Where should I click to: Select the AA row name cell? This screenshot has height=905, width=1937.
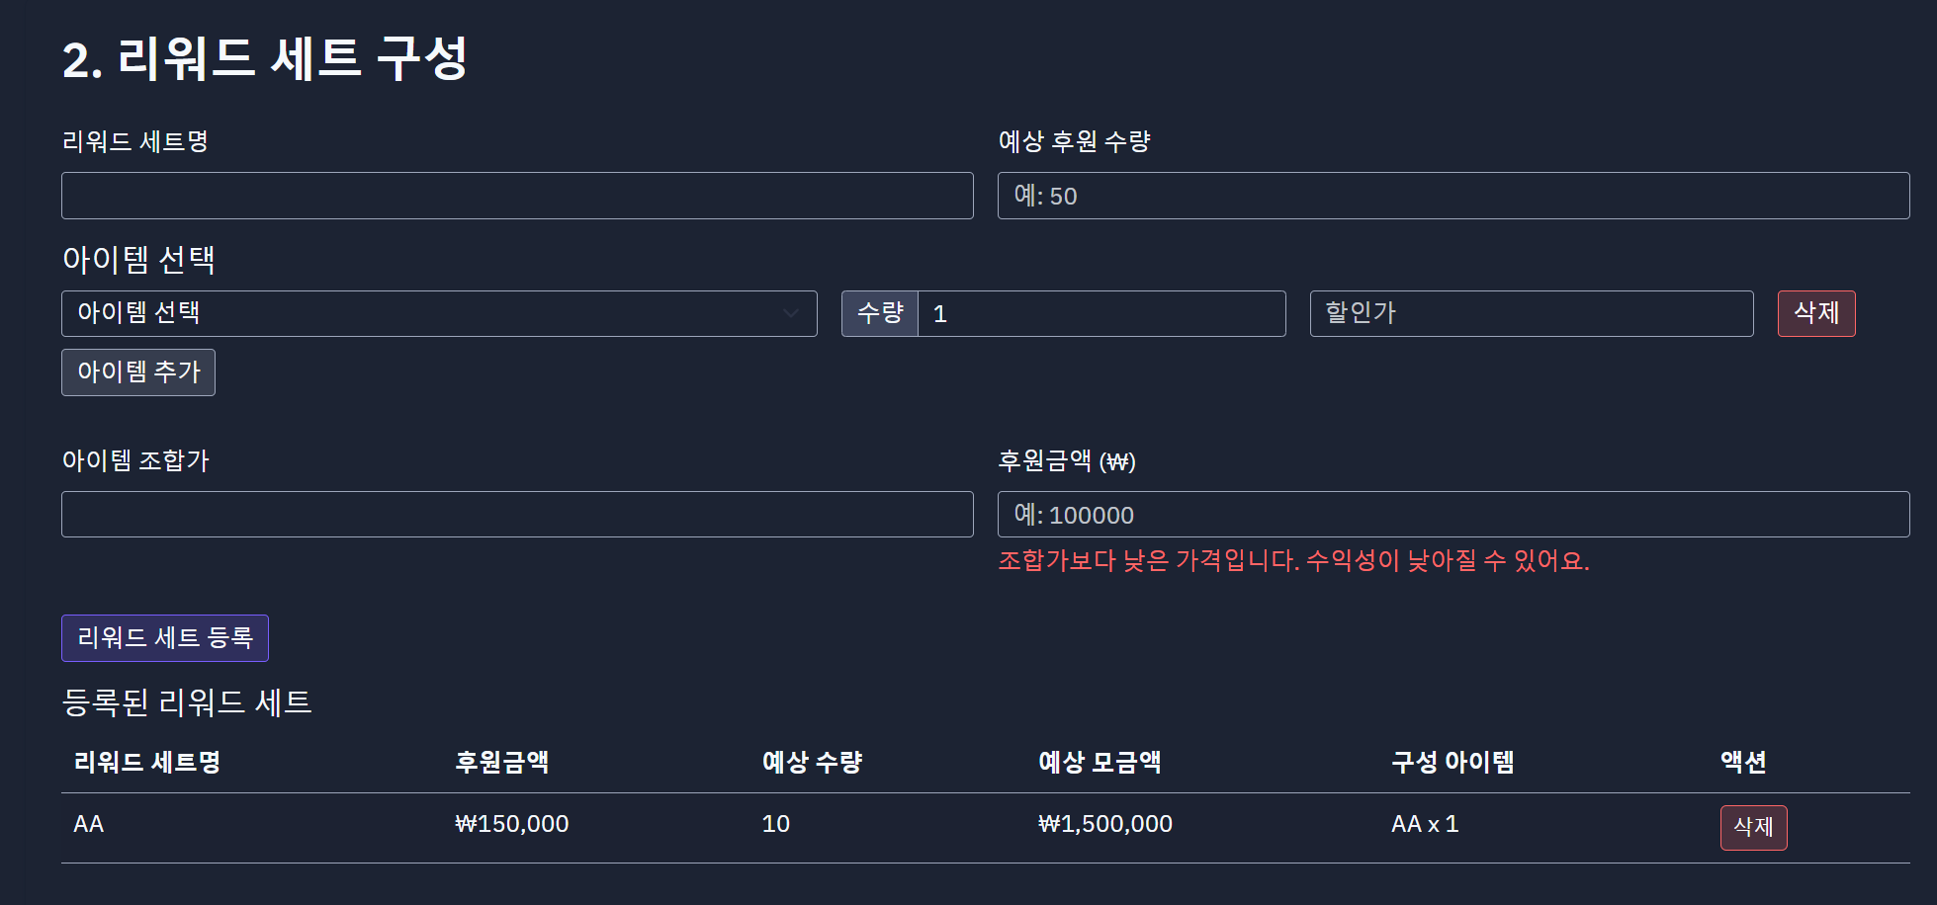(89, 824)
